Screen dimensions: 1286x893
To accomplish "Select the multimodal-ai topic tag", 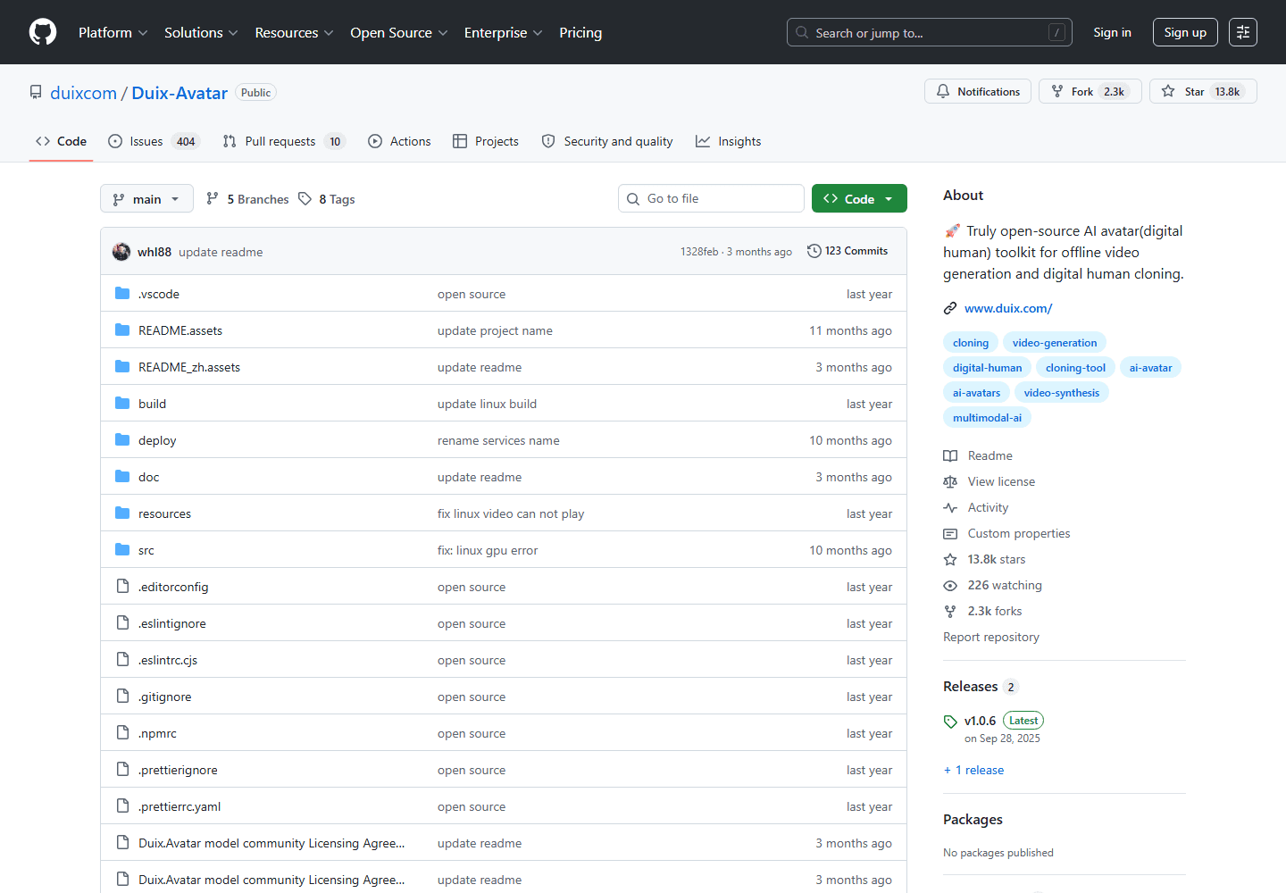I will click(x=987, y=418).
